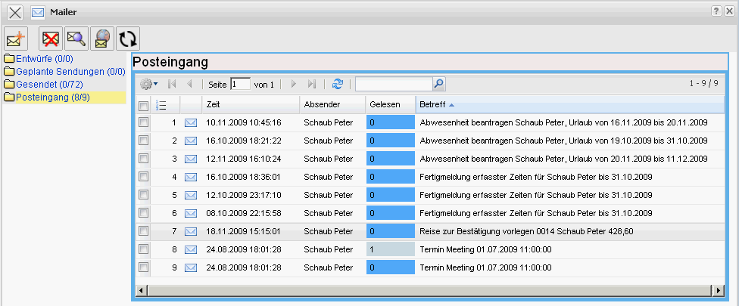This screenshot has height=306, width=739.
Task: Tick the checkbox for row 8
Action: pos(144,249)
